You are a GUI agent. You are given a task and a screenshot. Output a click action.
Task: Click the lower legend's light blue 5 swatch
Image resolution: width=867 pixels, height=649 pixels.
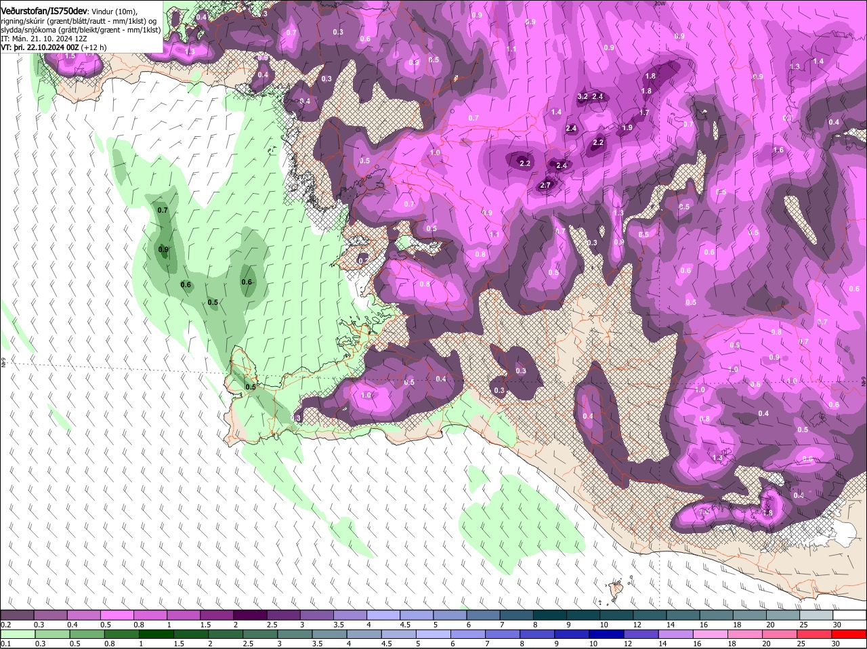pyautogui.click(x=433, y=634)
